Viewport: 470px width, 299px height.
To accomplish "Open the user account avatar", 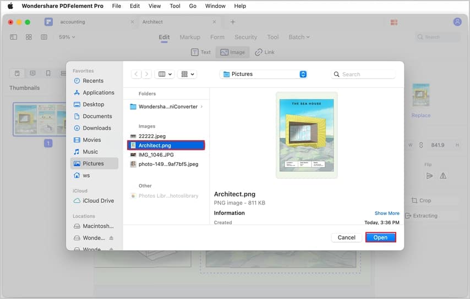I will [457, 22].
